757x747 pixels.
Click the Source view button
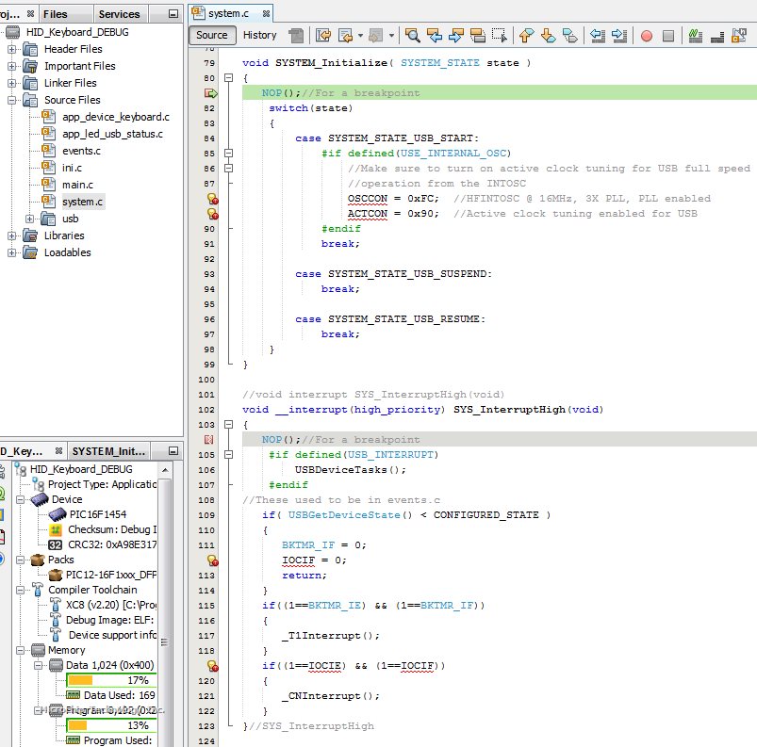212,36
